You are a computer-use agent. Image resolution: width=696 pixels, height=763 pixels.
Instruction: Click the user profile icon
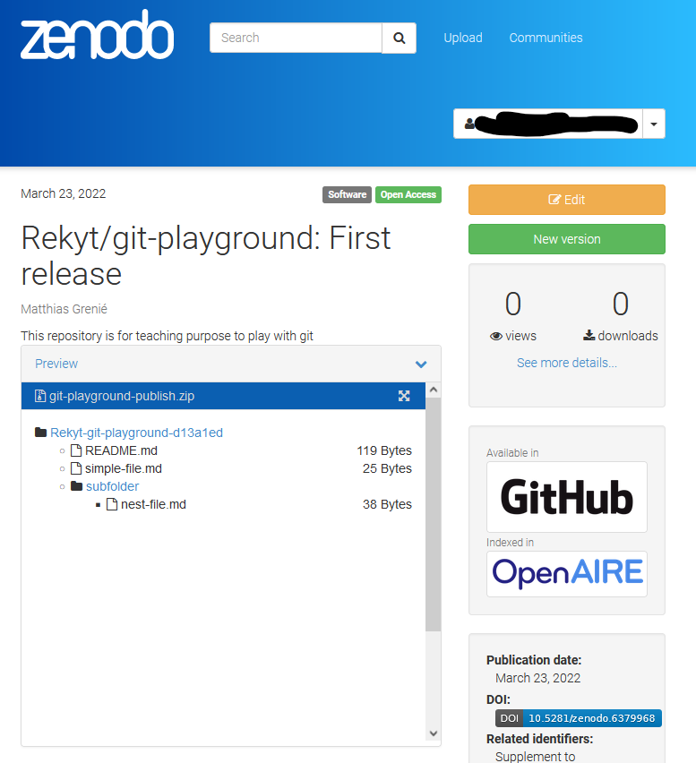[469, 124]
